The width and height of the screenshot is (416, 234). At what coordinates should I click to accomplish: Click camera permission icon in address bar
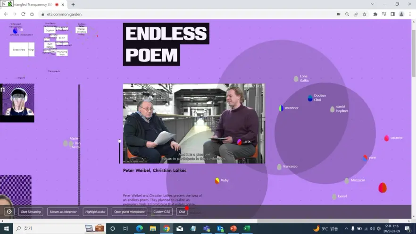click(x=338, y=14)
